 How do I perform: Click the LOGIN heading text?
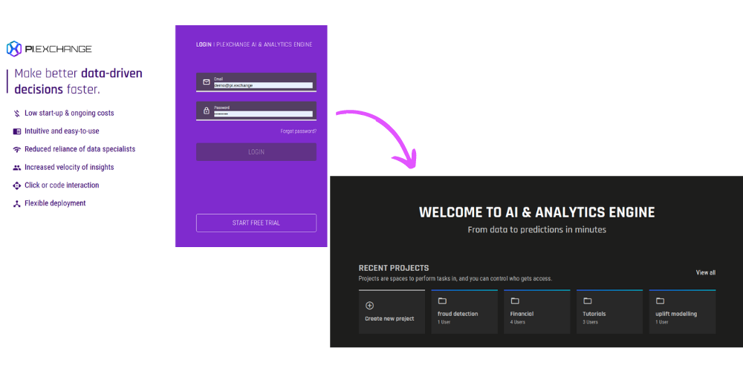click(204, 45)
